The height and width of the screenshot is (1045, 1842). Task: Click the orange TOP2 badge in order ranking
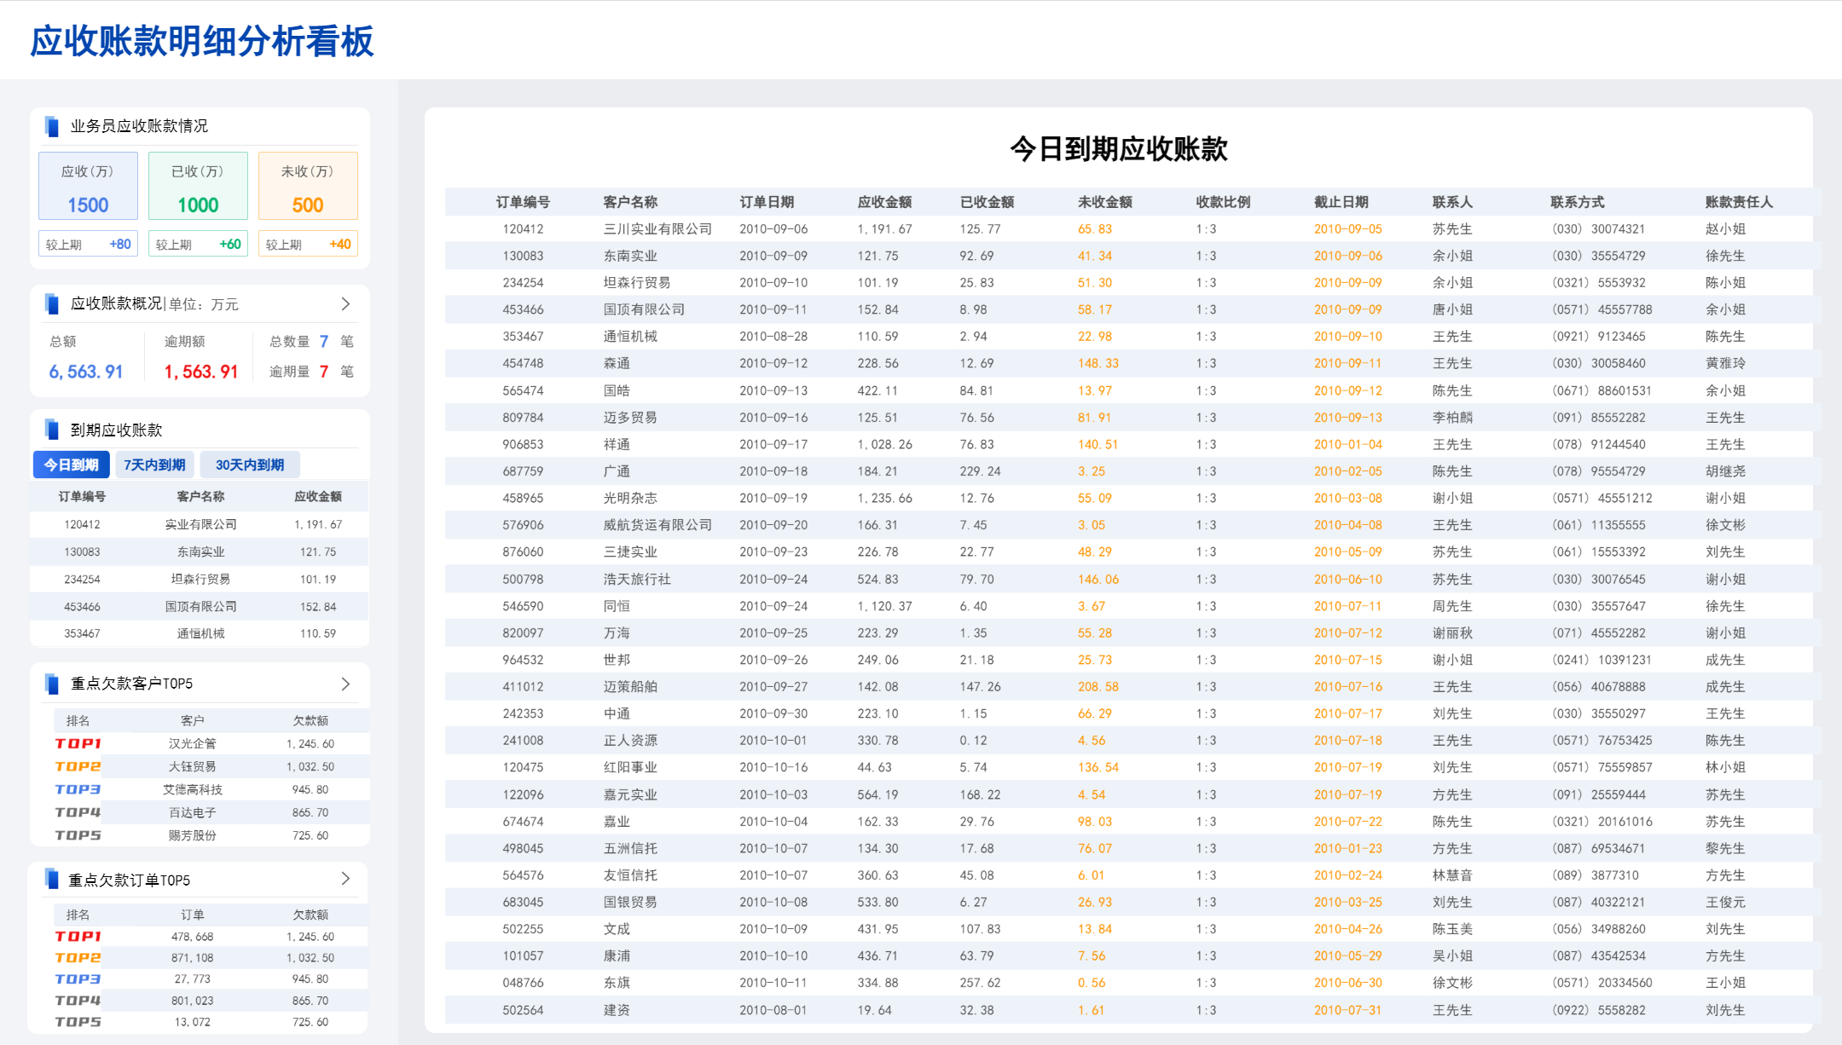(x=78, y=957)
